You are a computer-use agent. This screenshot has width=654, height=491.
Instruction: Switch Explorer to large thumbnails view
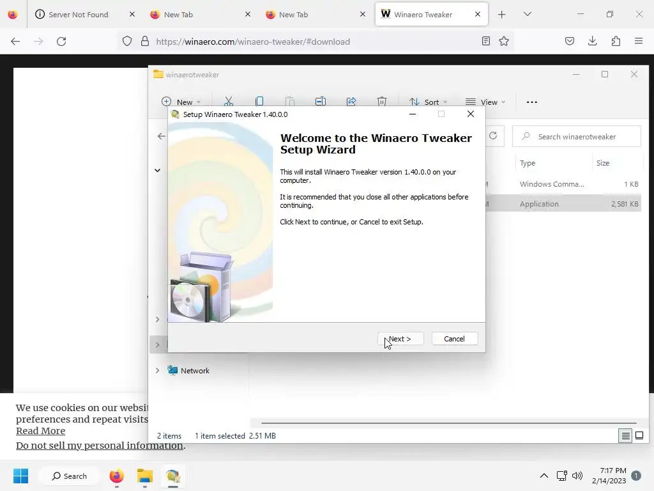point(639,436)
